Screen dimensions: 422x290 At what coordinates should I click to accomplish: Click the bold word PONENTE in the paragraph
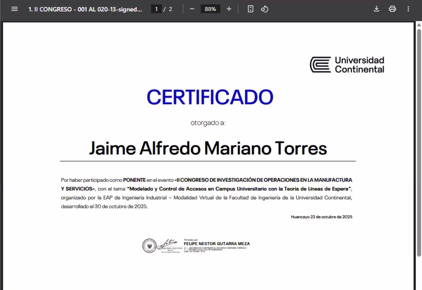coord(134,180)
